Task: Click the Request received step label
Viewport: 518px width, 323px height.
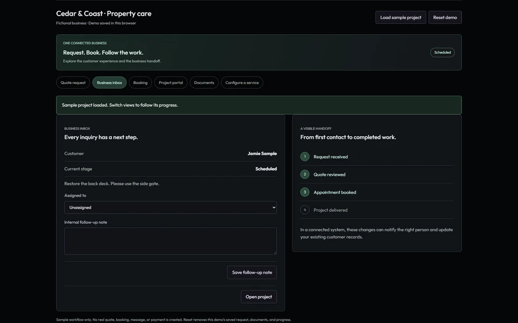Action: [330, 157]
